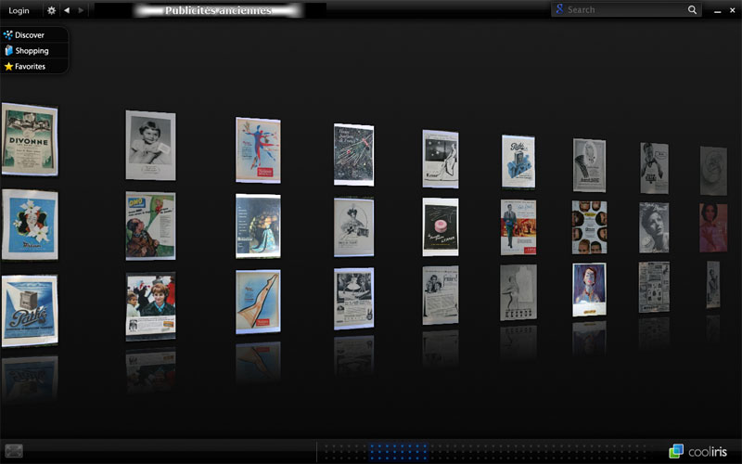Open the baby portrait black-and-white thumbnail
Image resolution: width=742 pixels, height=464 pixels.
(x=150, y=146)
